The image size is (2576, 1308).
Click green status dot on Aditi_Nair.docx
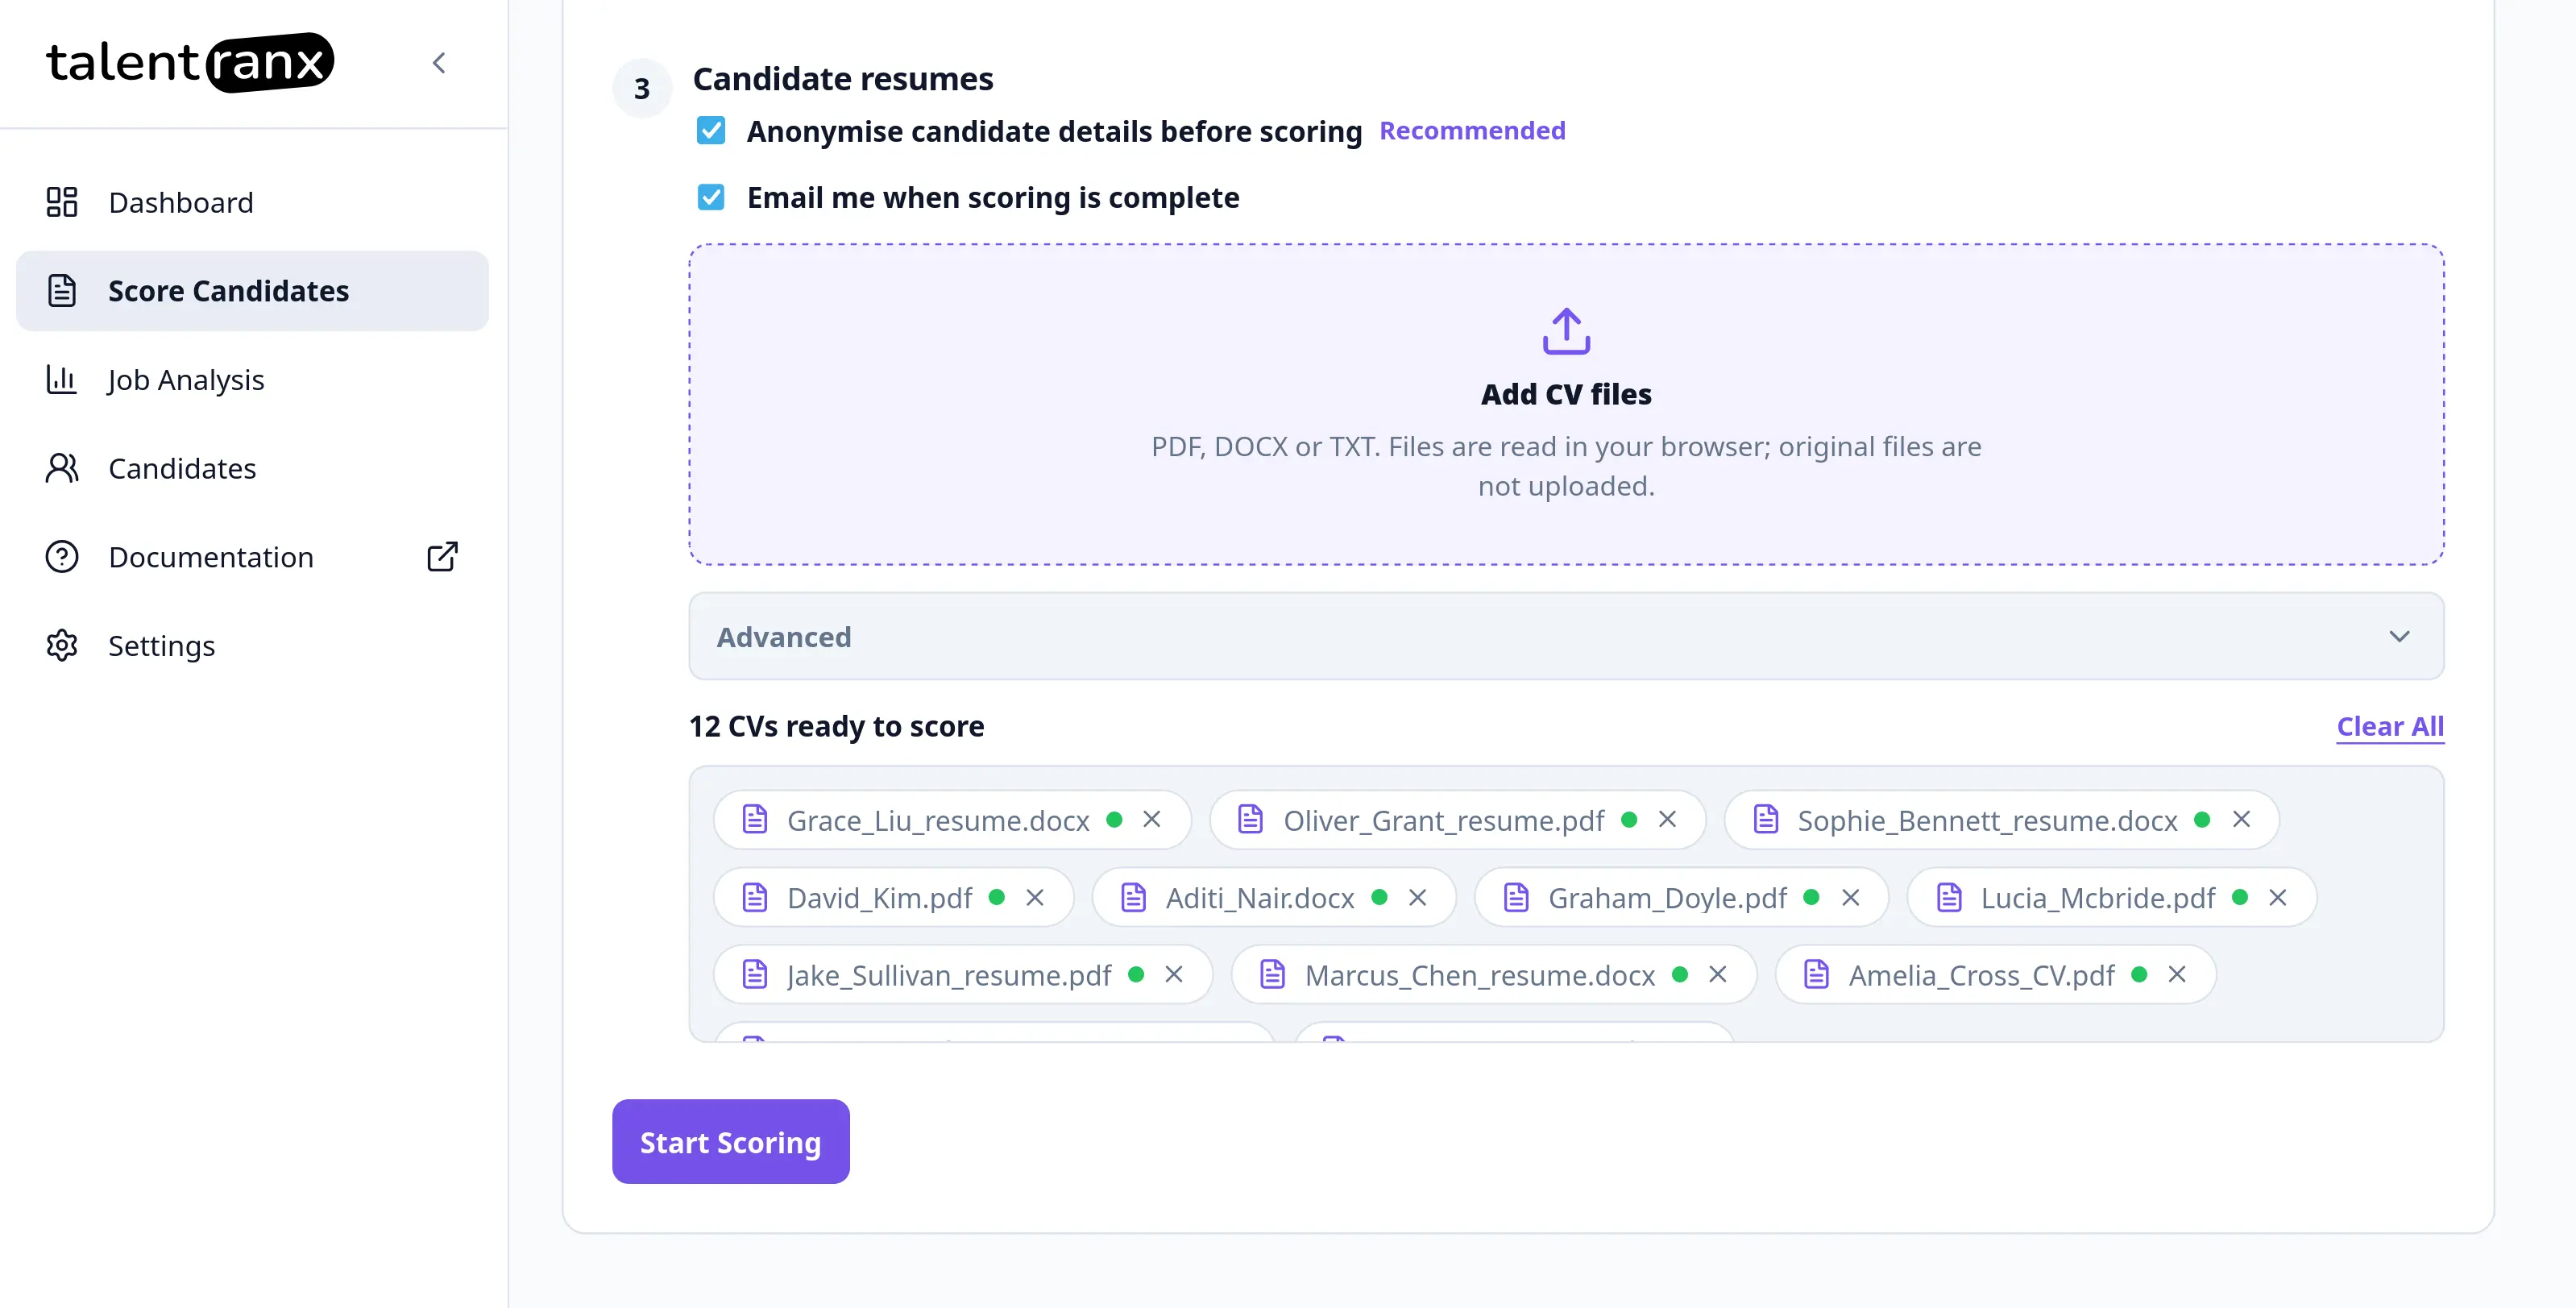tap(1380, 897)
